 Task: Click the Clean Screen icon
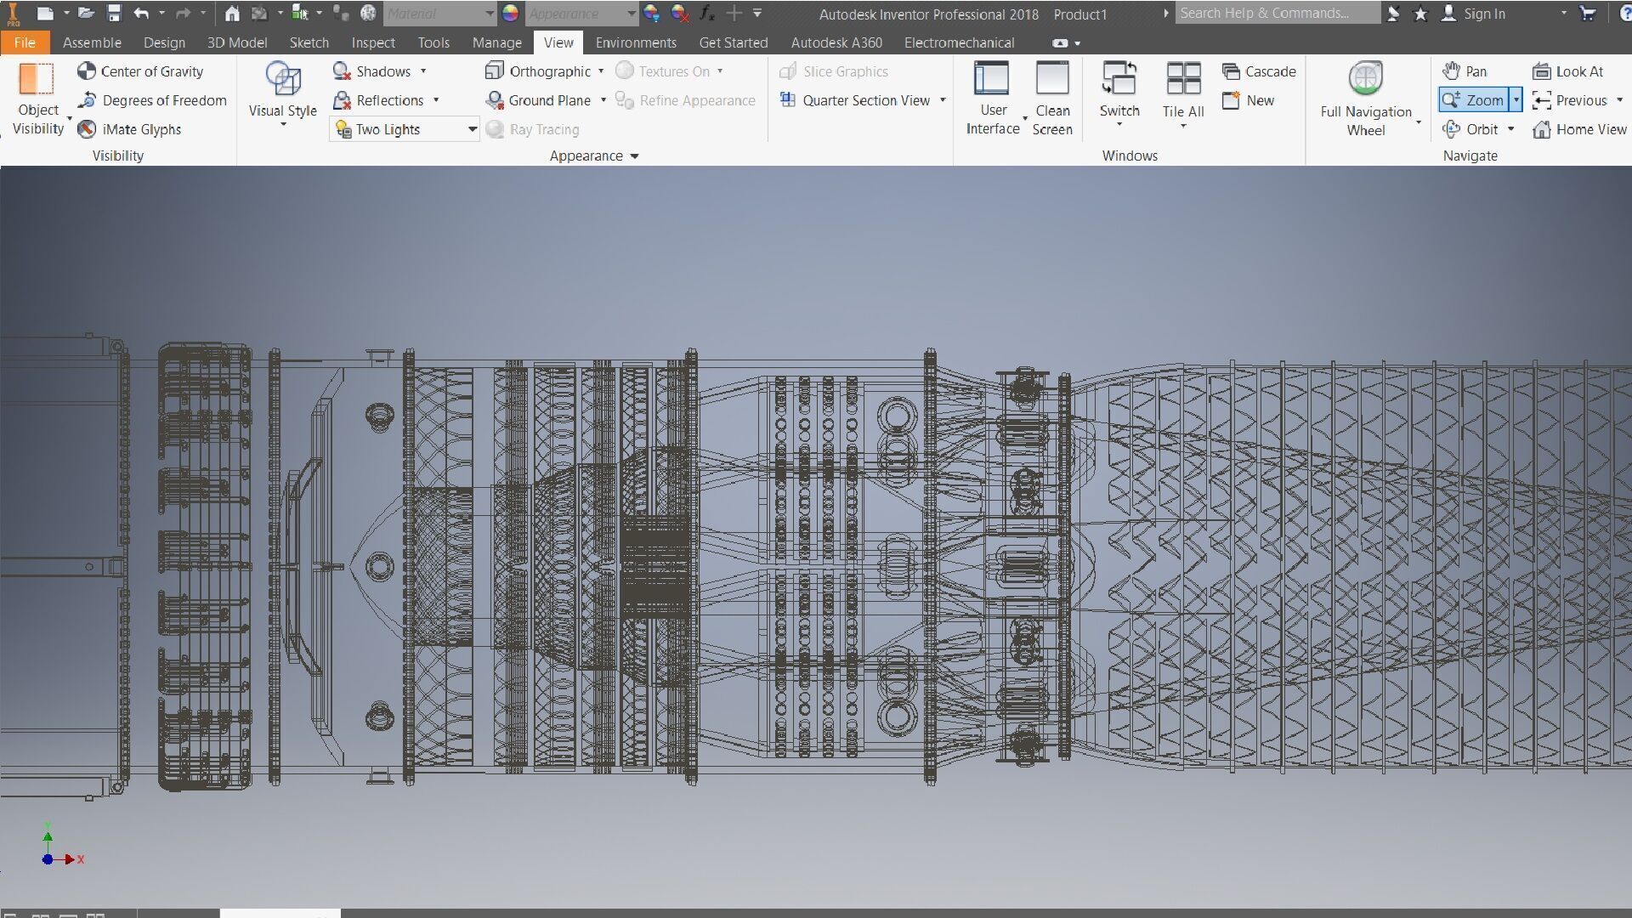point(1052,79)
